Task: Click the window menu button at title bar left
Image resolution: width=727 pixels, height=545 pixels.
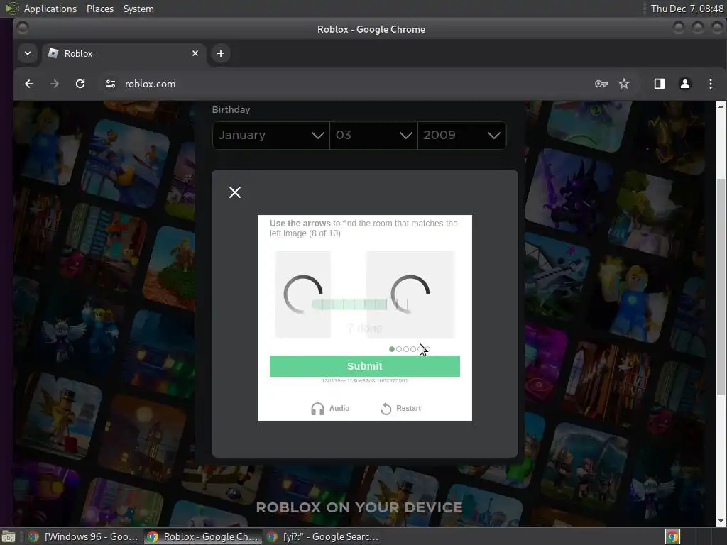Action: coord(22,28)
